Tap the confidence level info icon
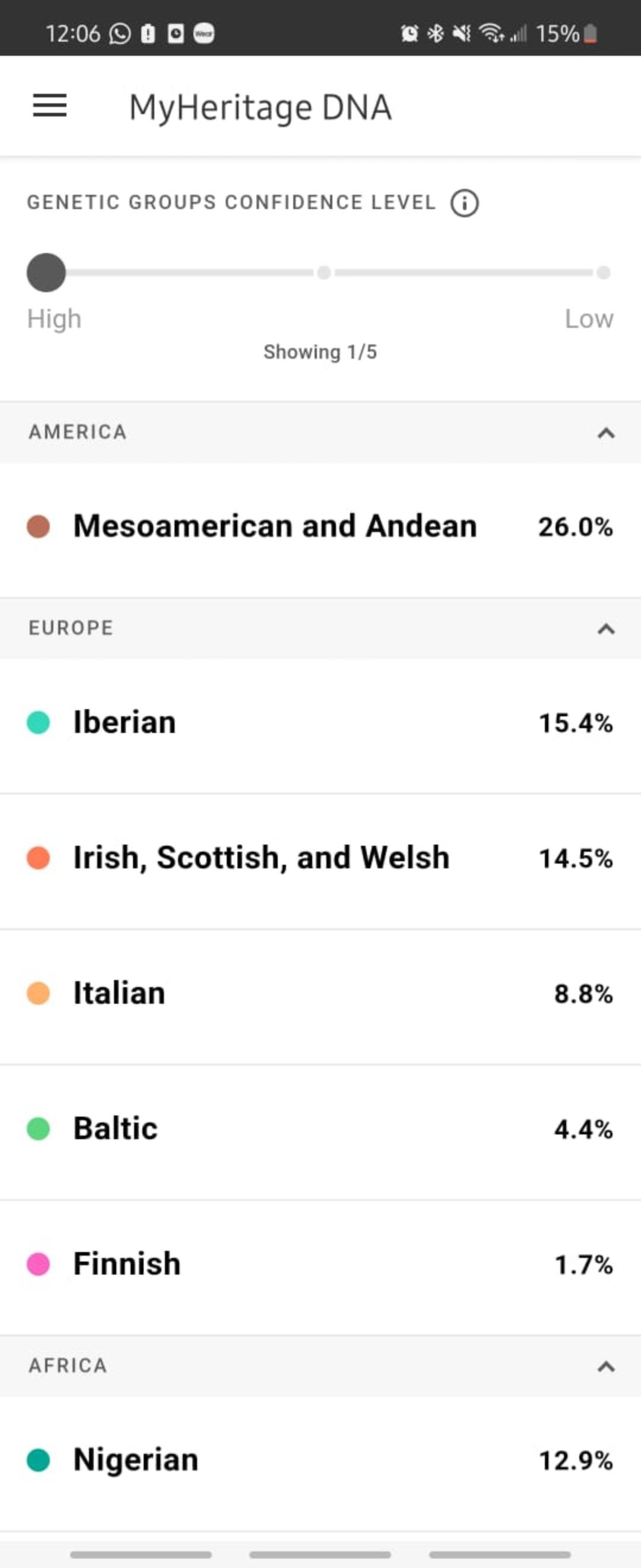 click(x=464, y=203)
